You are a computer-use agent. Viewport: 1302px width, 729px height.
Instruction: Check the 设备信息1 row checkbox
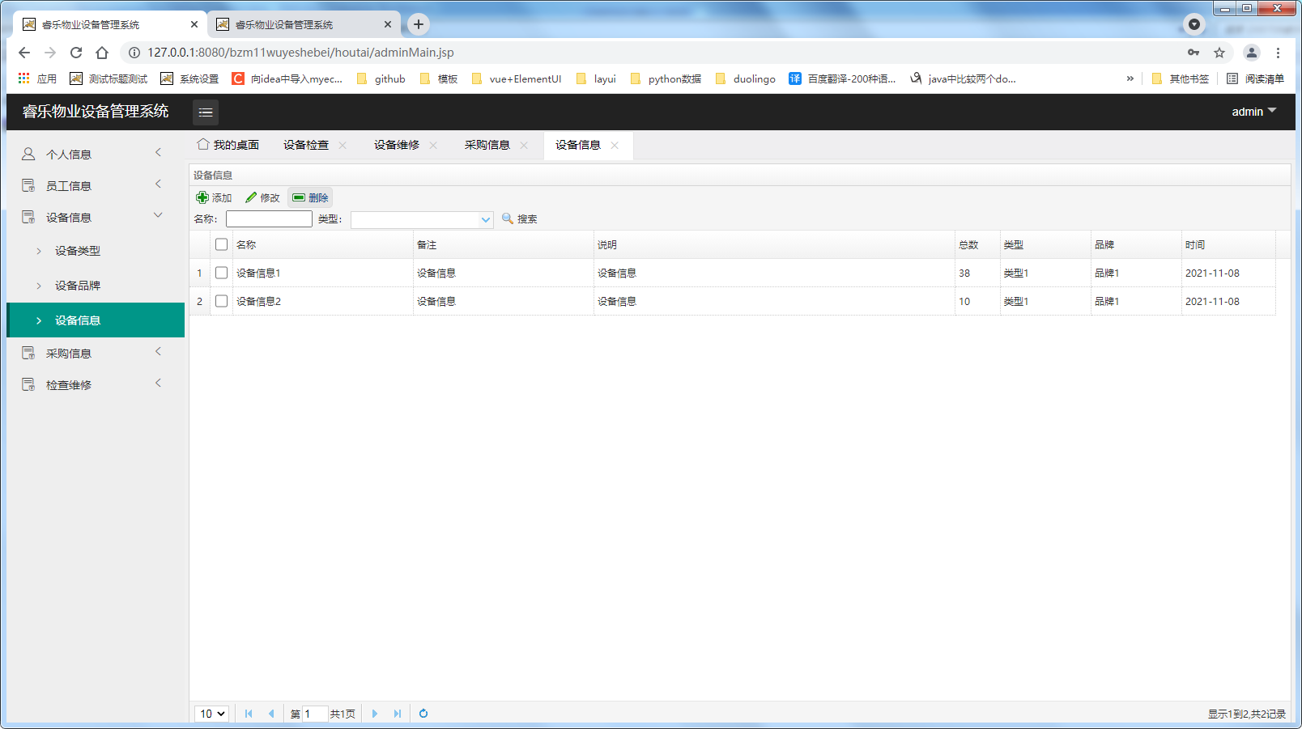click(222, 273)
